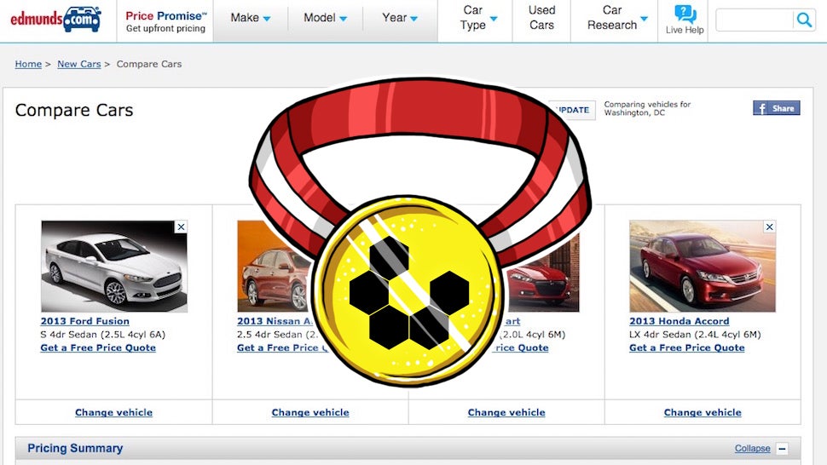Change vehicle in the third column
This screenshot has width=827, height=465.
(x=506, y=412)
